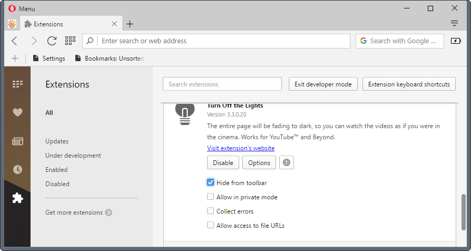Open the News icon in sidebar
This screenshot has height=251, width=471.
pos(17,141)
